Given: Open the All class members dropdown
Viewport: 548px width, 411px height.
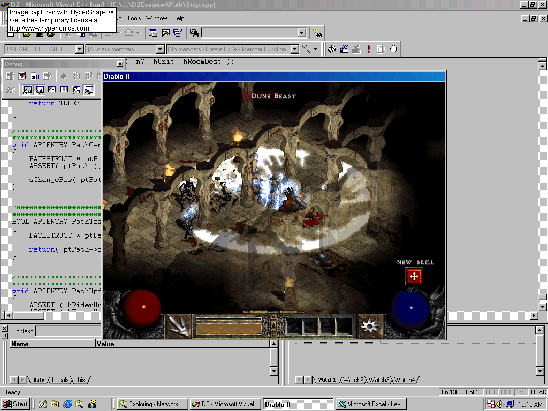Looking at the screenshot, I should 161,49.
